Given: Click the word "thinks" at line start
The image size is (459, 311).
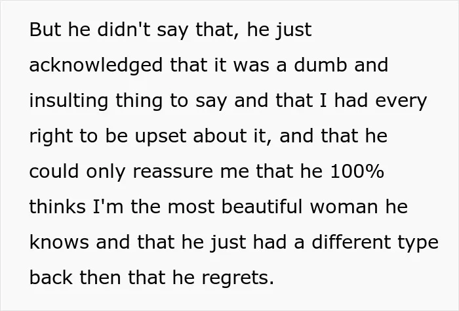Looking at the screenshot, I should [58, 207].
